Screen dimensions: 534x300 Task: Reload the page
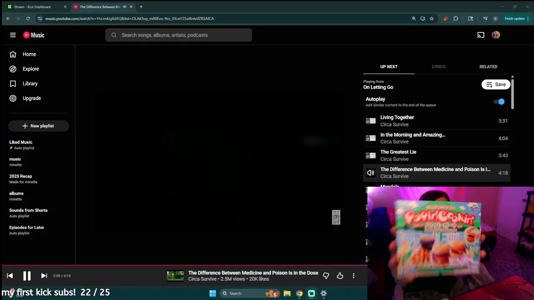click(28, 18)
